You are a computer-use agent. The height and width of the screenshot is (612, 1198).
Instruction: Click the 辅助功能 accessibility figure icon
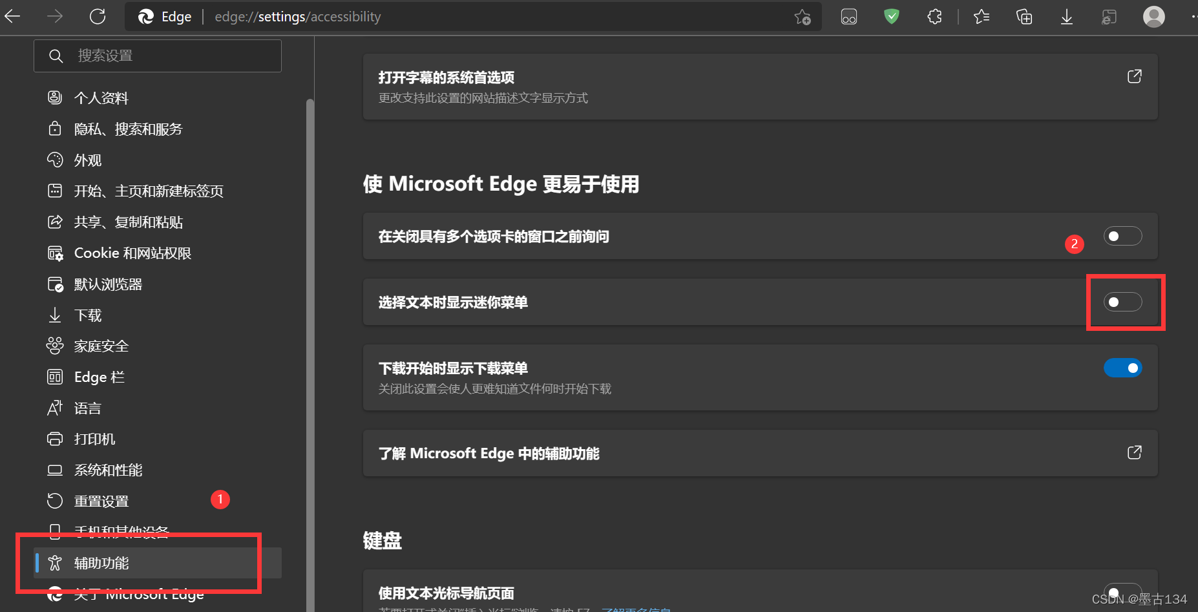coord(55,563)
